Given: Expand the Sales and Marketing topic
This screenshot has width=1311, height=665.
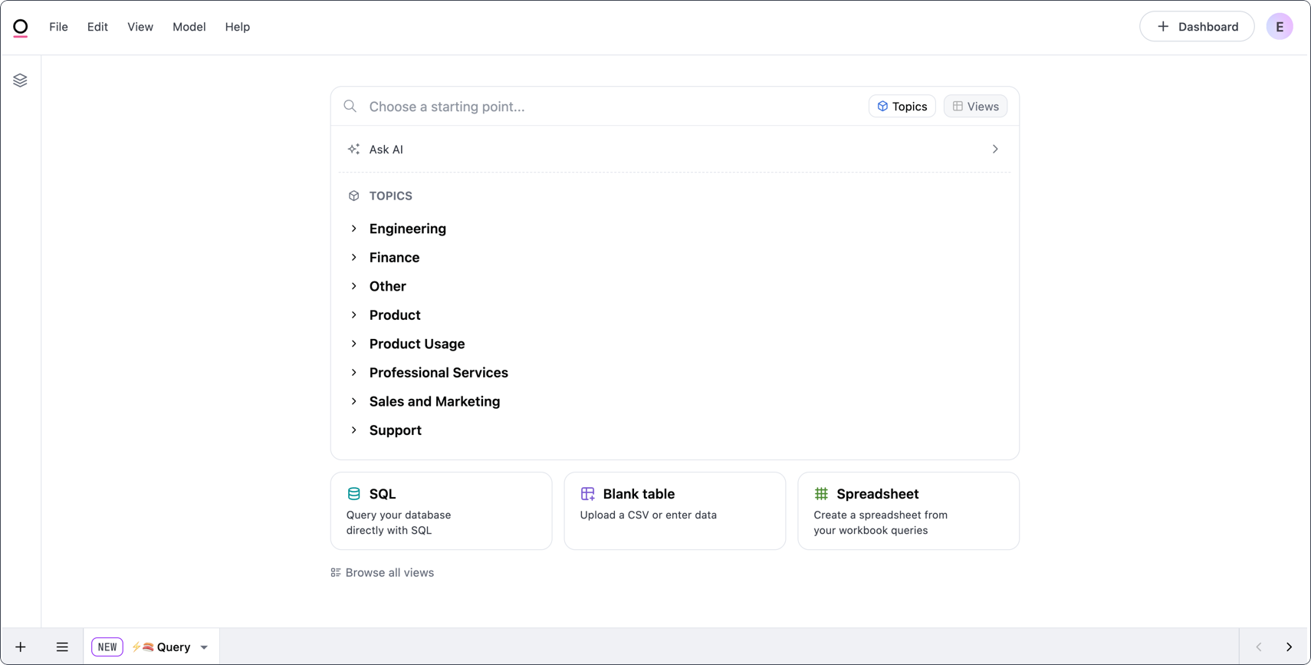Looking at the screenshot, I should (x=434, y=402).
